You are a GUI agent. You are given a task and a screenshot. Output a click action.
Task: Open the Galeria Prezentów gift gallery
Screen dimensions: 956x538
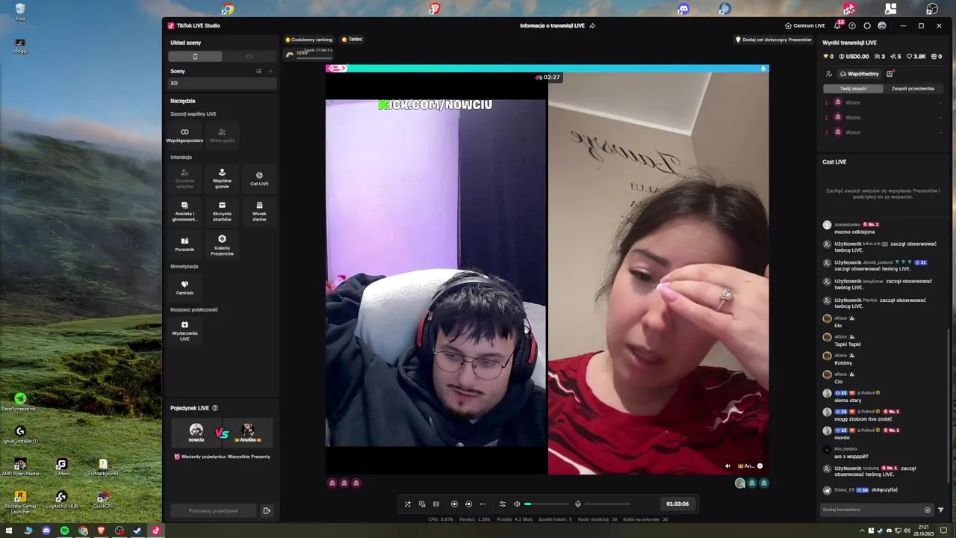point(222,245)
